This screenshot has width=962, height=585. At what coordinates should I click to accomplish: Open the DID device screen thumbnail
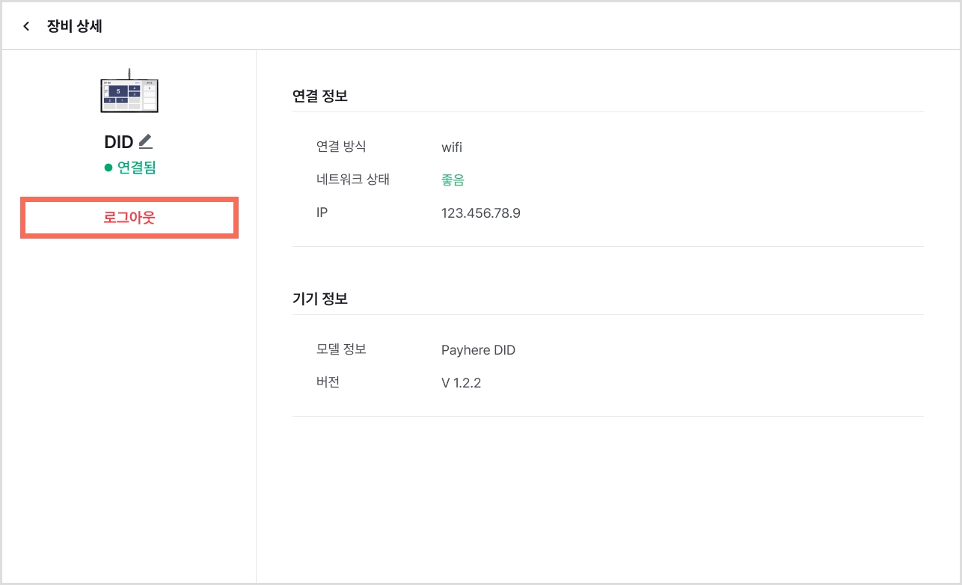(x=129, y=91)
